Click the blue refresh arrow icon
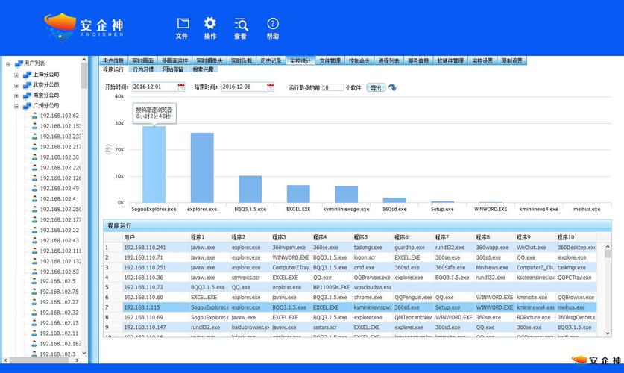This screenshot has height=373, width=624. click(x=392, y=87)
